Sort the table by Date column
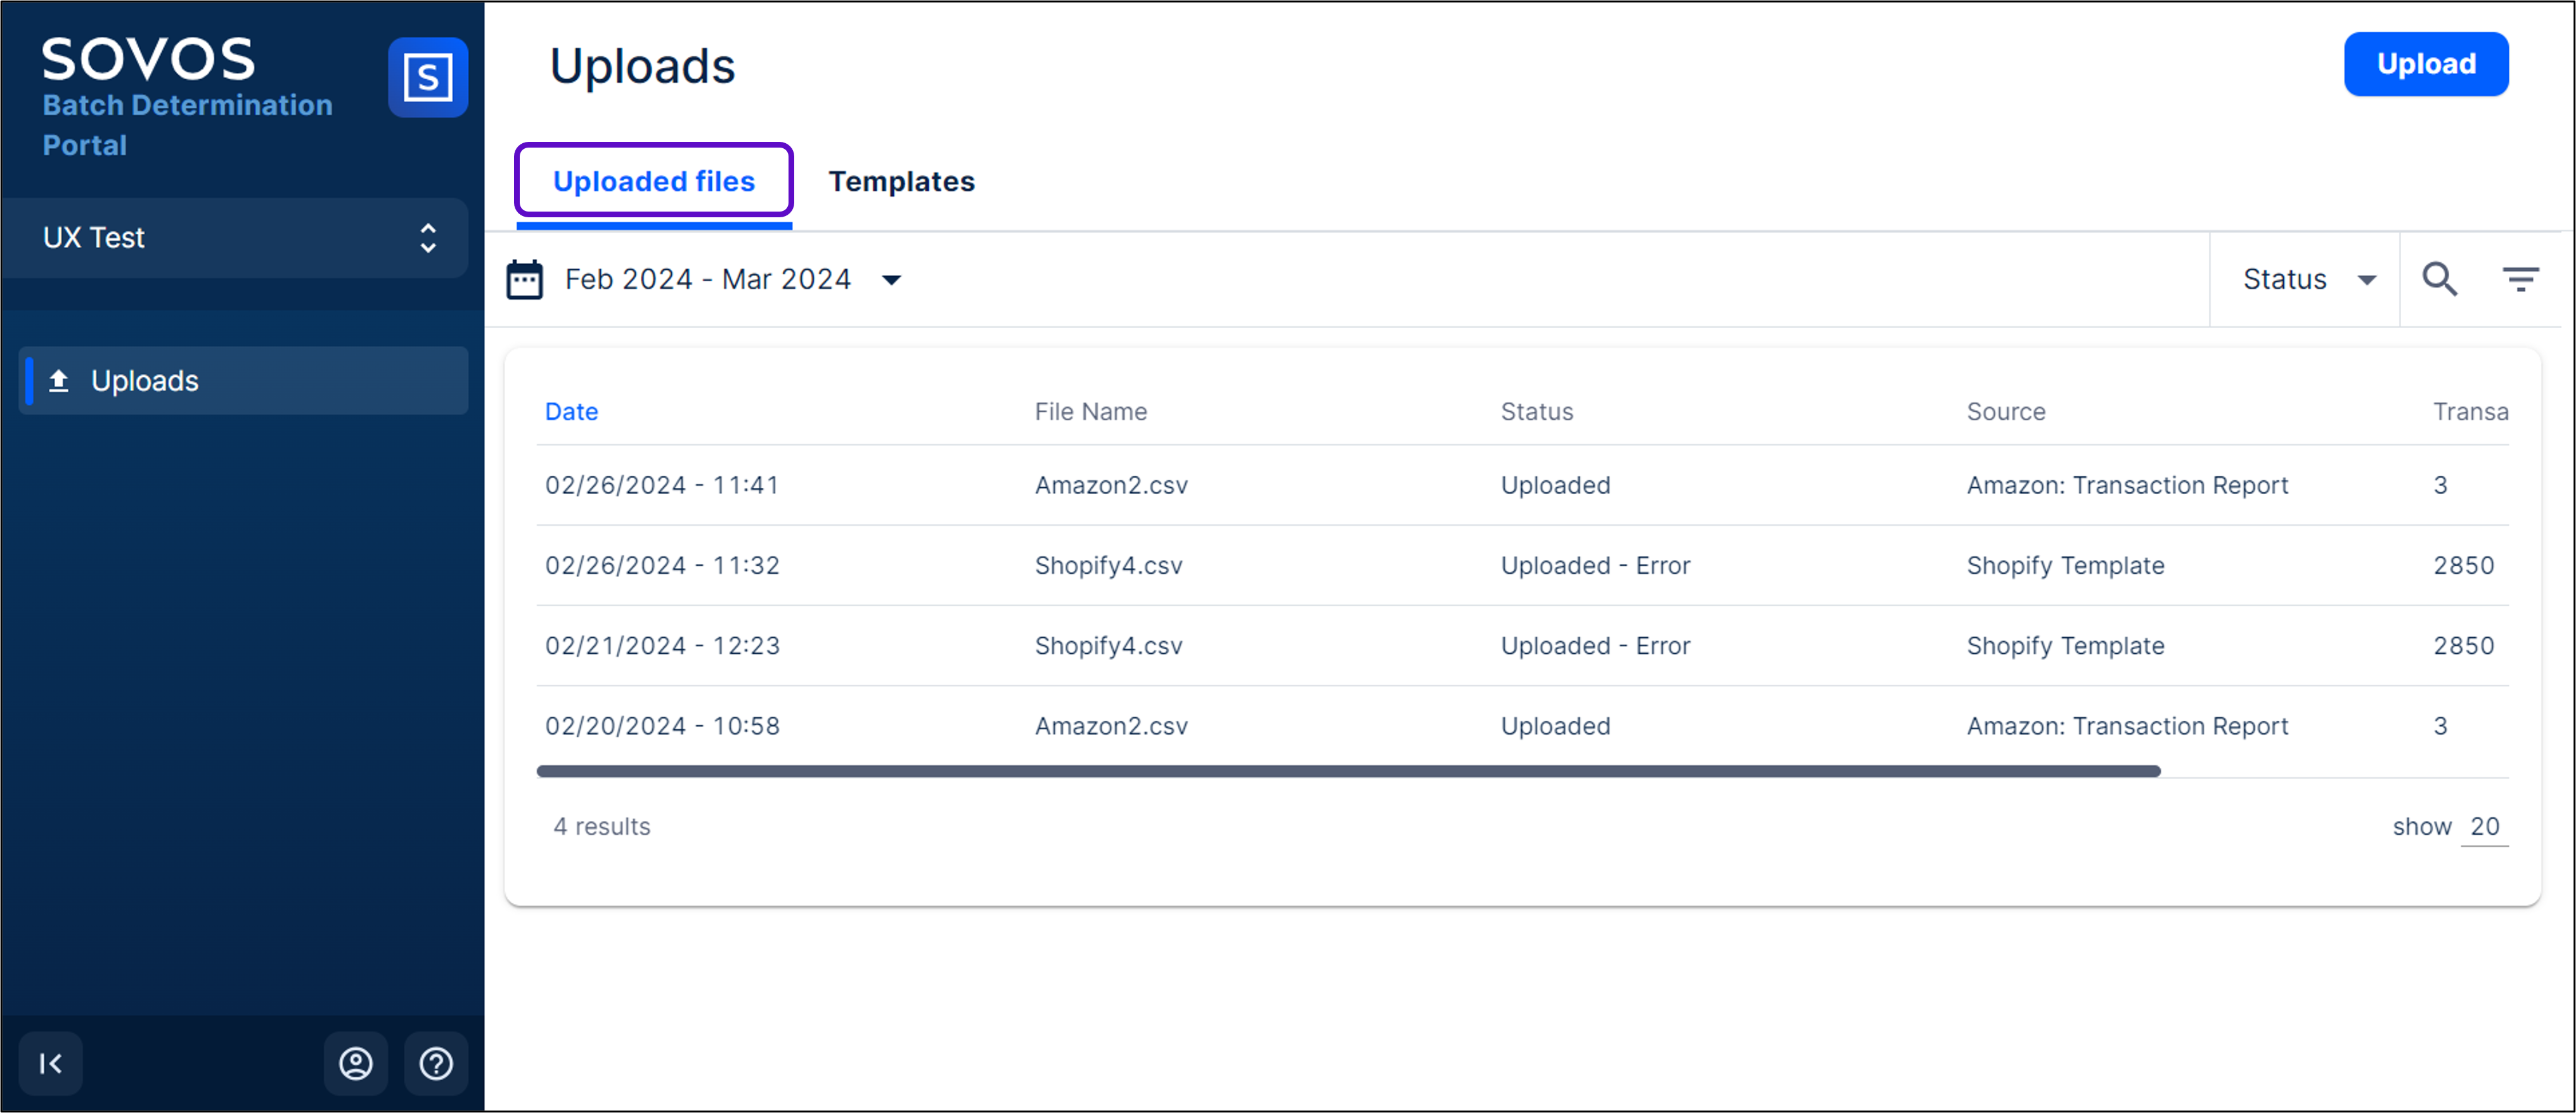This screenshot has width=2576, height=1113. tap(571, 412)
